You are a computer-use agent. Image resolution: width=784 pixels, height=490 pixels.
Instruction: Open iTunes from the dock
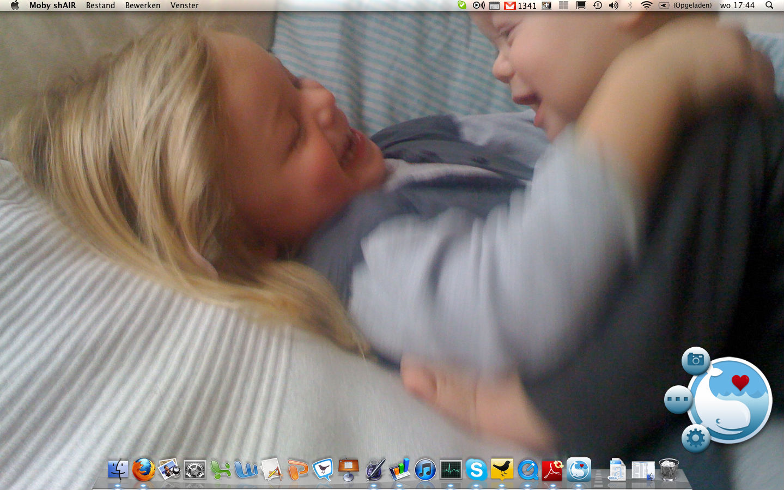point(425,469)
